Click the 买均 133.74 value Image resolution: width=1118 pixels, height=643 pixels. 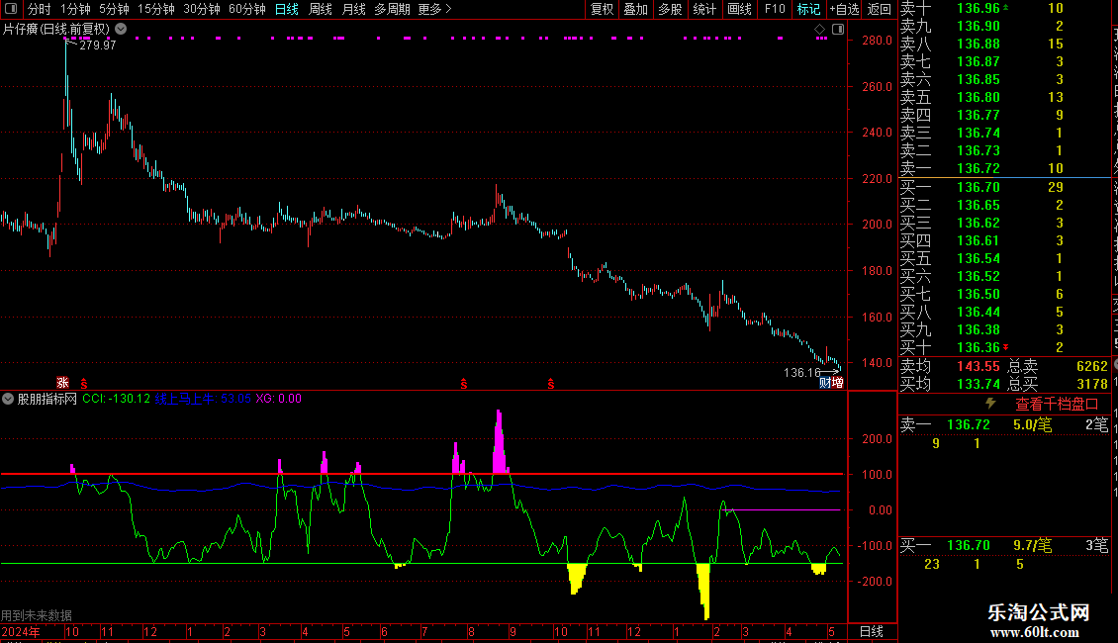pyautogui.click(x=978, y=384)
